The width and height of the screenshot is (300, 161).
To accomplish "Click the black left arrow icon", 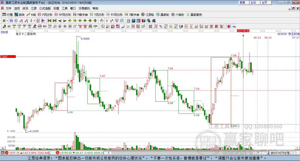I will 60,21.
